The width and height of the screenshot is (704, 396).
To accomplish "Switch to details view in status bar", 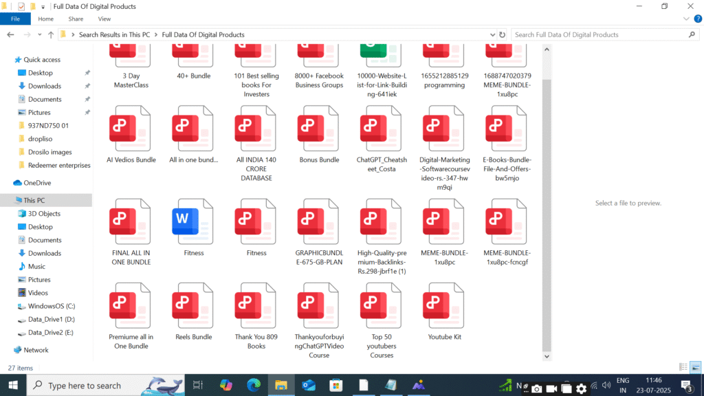I will click(x=683, y=367).
